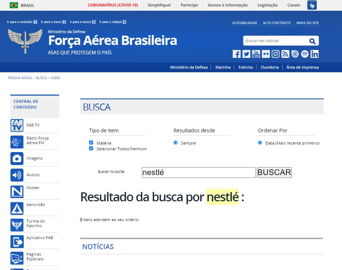Viewport: 342px width, 270px height.
Task: Open the Simplifique! menu item
Action: [159, 5]
